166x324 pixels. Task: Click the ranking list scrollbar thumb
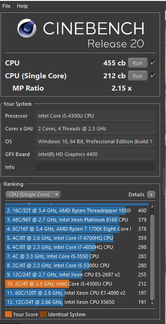pyautogui.click(x=152, y=257)
